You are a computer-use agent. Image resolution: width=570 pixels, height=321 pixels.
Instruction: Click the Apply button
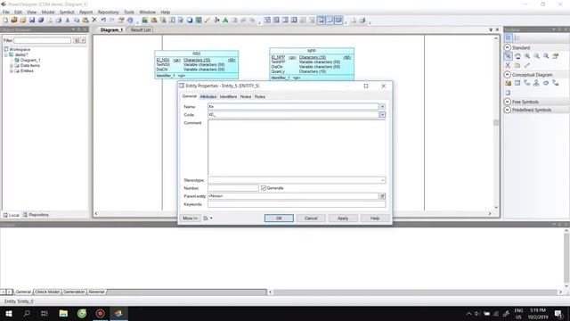(343, 218)
